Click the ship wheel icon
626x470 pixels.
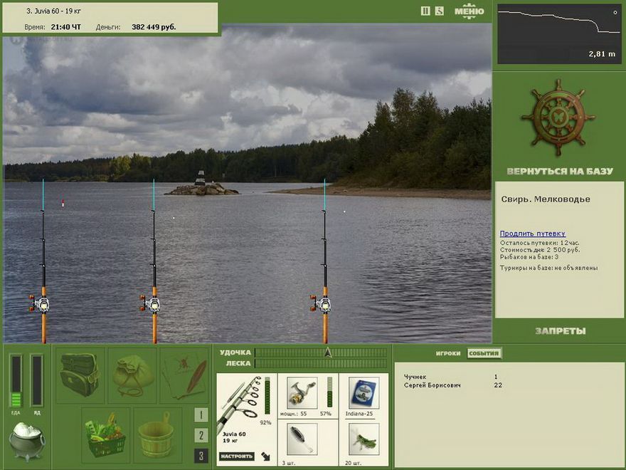point(558,118)
